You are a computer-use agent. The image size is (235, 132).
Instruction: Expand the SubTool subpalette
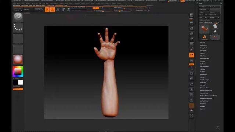click(x=202, y=43)
